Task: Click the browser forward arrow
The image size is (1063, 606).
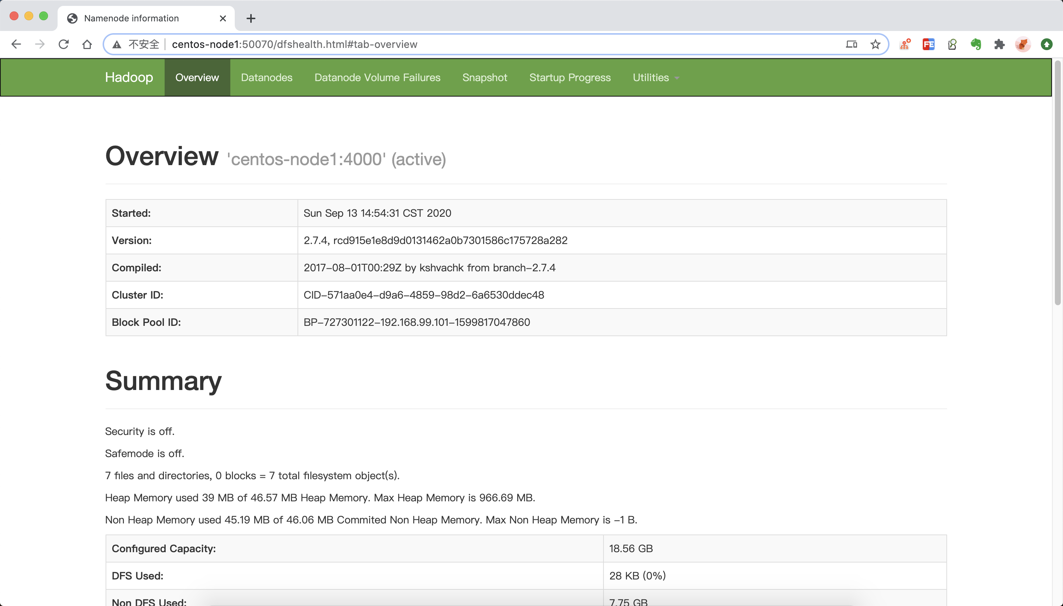Action: point(39,44)
